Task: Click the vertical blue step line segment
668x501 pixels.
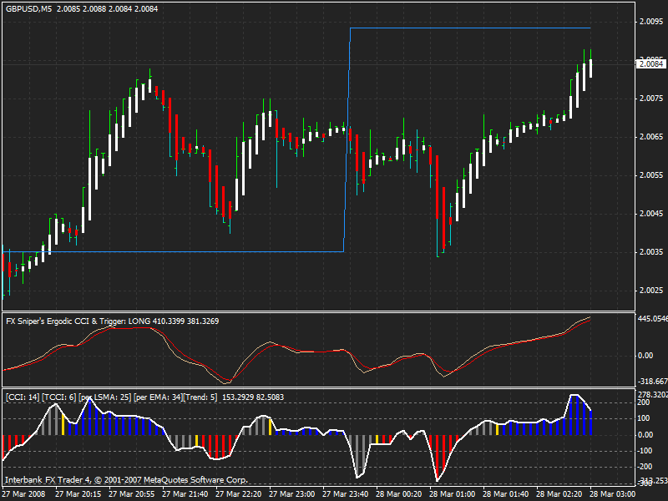Action: point(347,139)
